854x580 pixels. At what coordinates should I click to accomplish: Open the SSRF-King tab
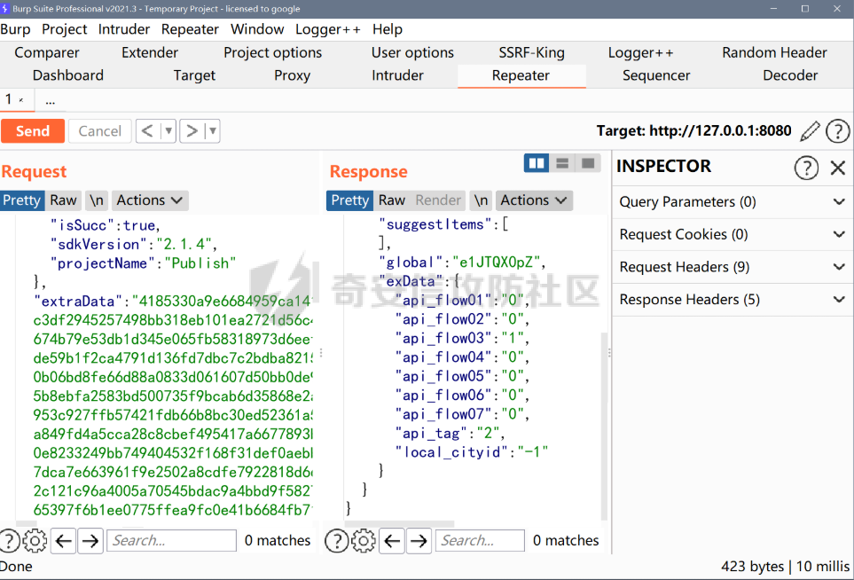531,53
